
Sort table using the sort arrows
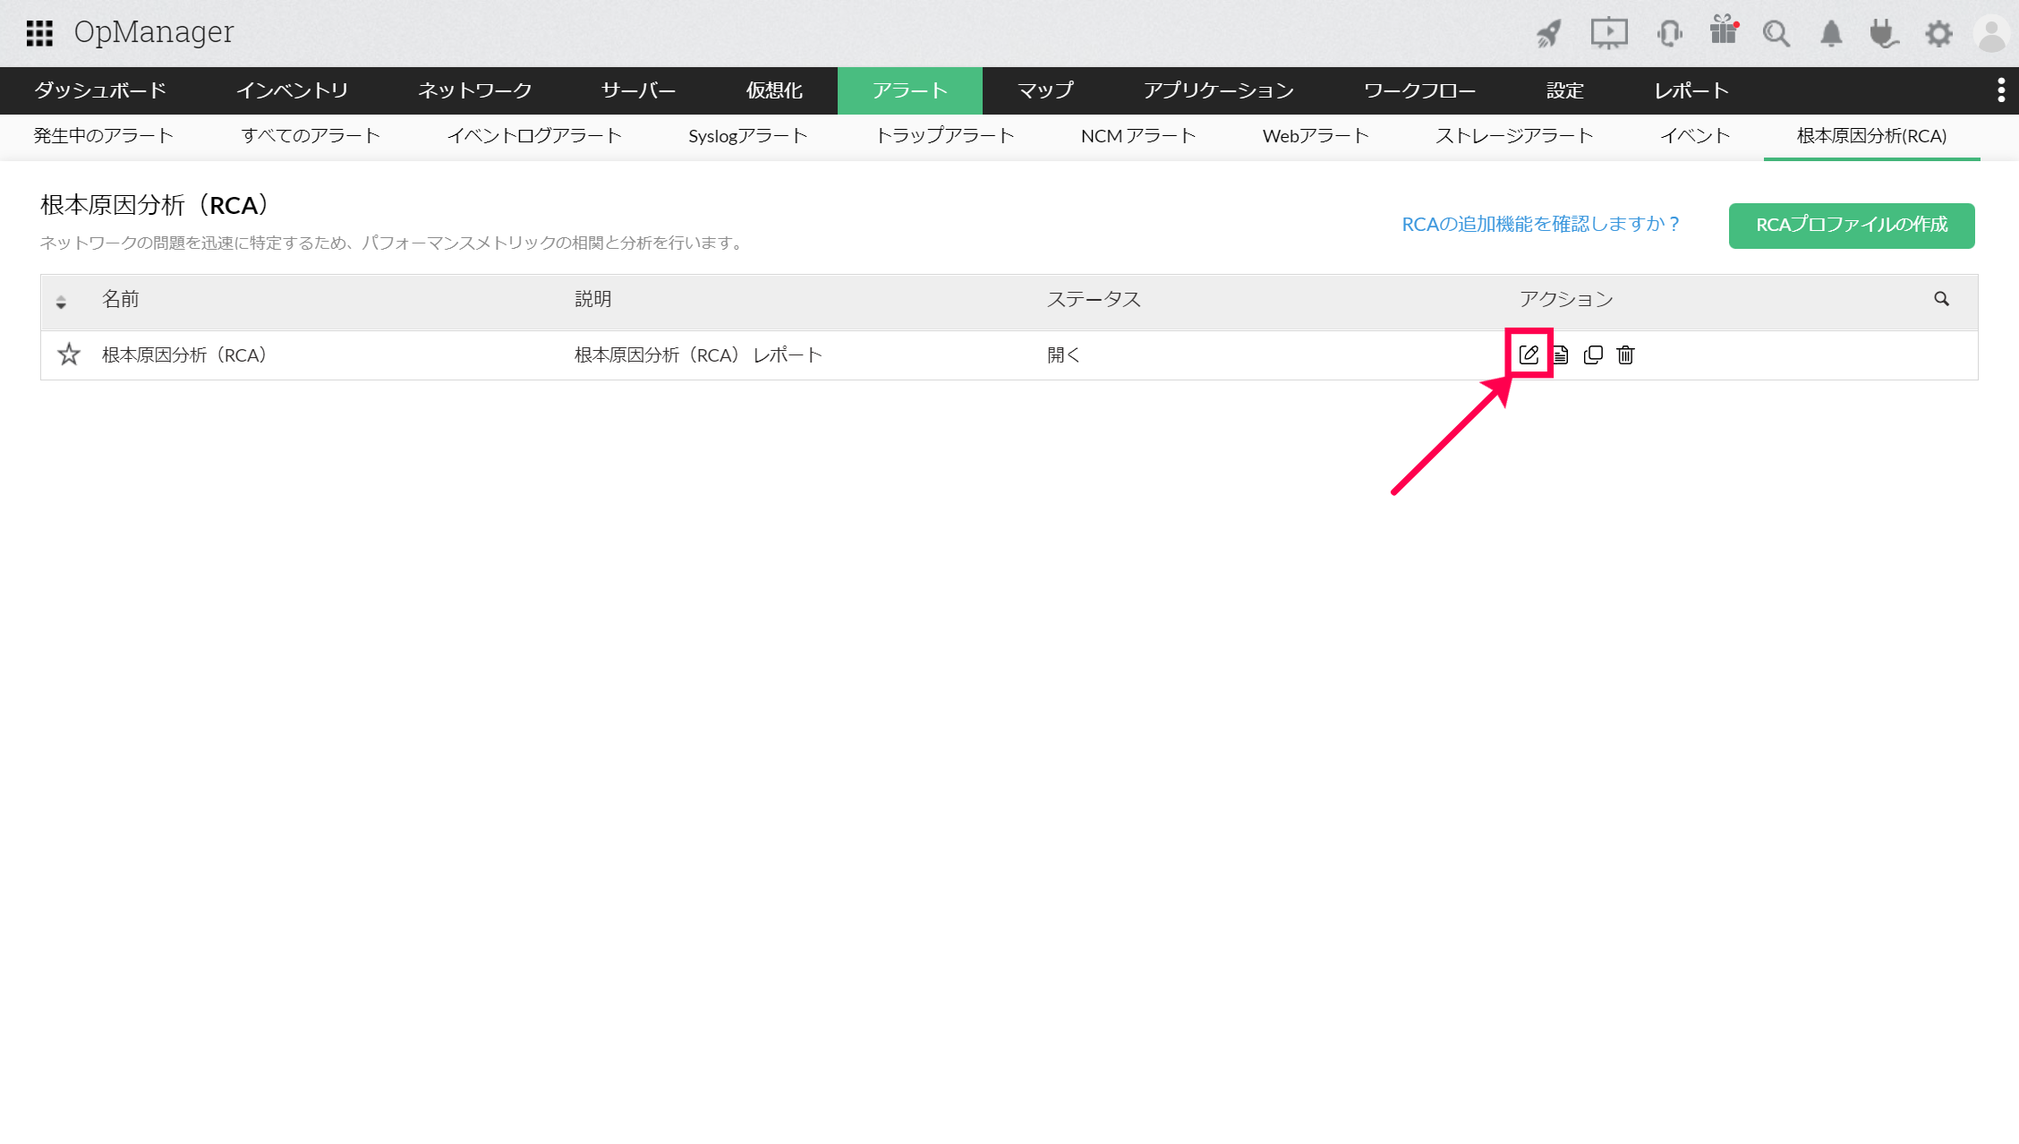pyautogui.click(x=61, y=302)
